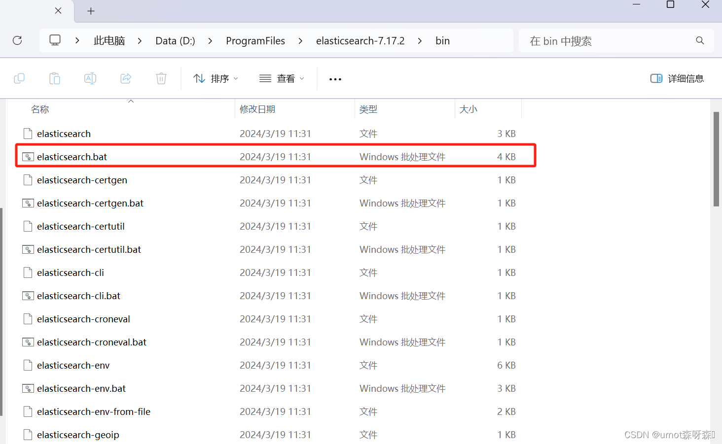722x444 pixels.
Task: Open the 查看 view dropdown
Action: point(282,78)
